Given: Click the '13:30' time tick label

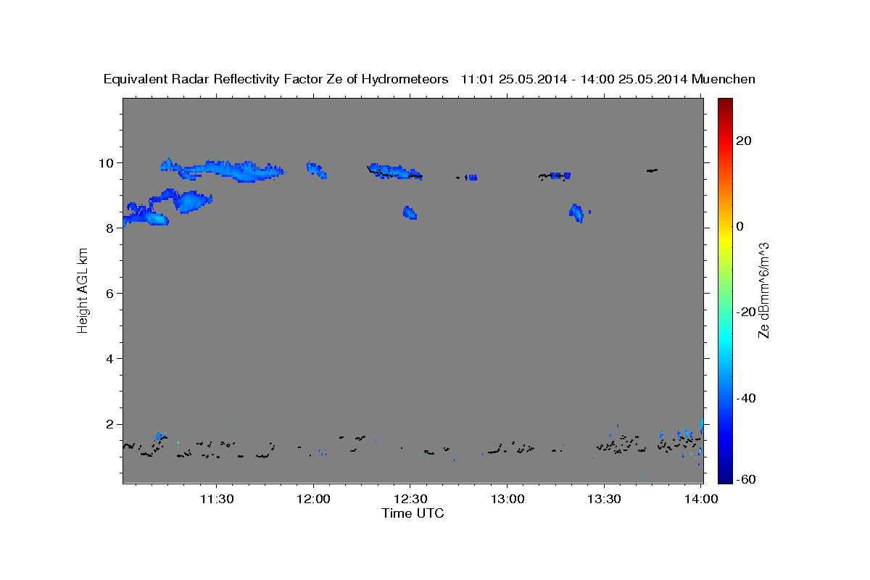Looking at the screenshot, I should pyautogui.click(x=603, y=500).
